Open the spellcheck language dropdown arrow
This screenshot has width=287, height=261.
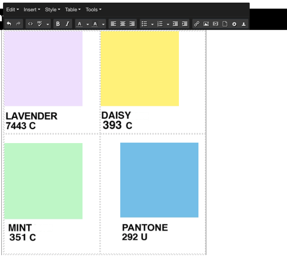pyautogui.click(x=48, y=24)
